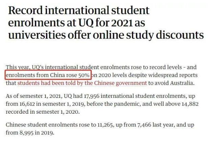Click the phrase 'despite widespread reports'
Viewport: 209px width, 144px height.
click(x=163, y=75)
